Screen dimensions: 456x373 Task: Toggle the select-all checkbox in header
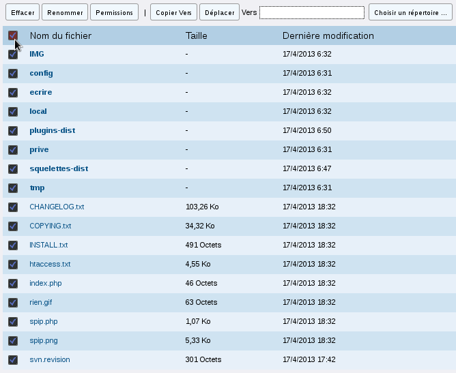pyautogui.click(x=13, y=35)
